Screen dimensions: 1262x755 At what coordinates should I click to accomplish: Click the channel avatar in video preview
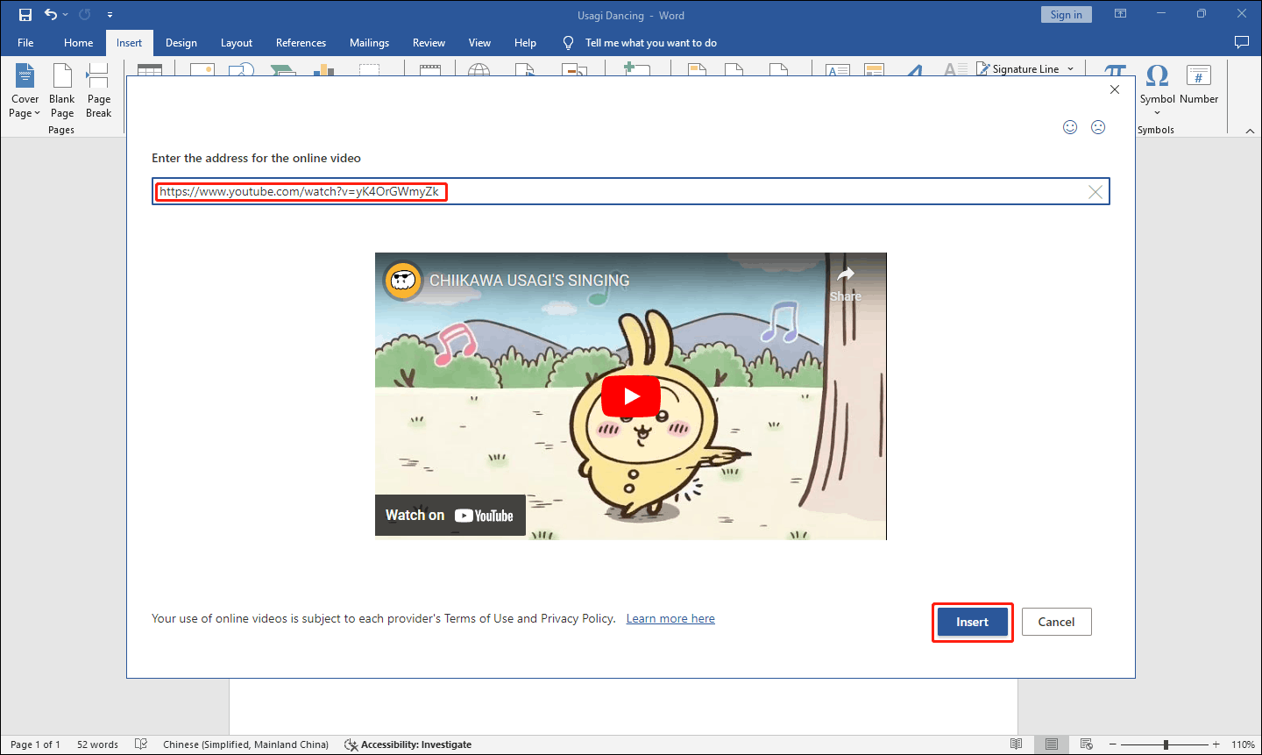pos(403,281)
